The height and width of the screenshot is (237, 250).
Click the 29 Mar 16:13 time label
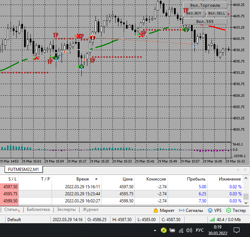(235, 161)
